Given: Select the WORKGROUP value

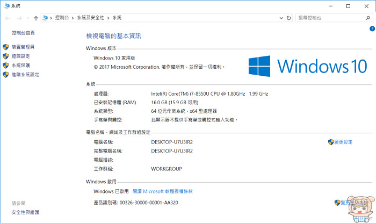Looking at the screenshot, I should [167, 169].
